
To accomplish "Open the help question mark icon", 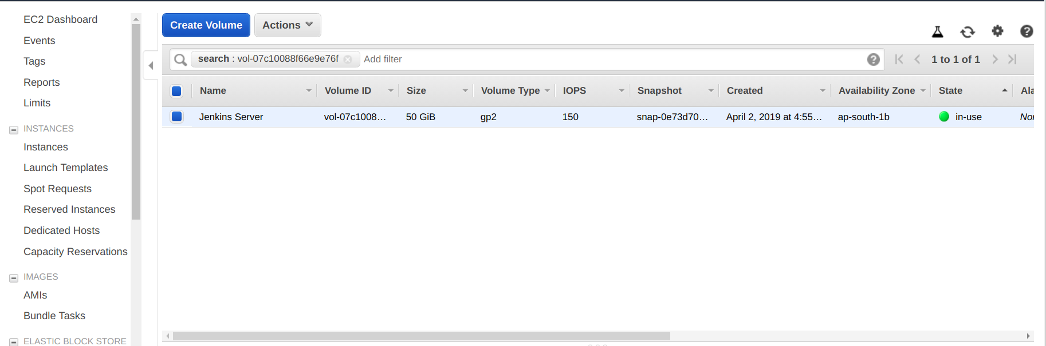I will coord(1027,31).
